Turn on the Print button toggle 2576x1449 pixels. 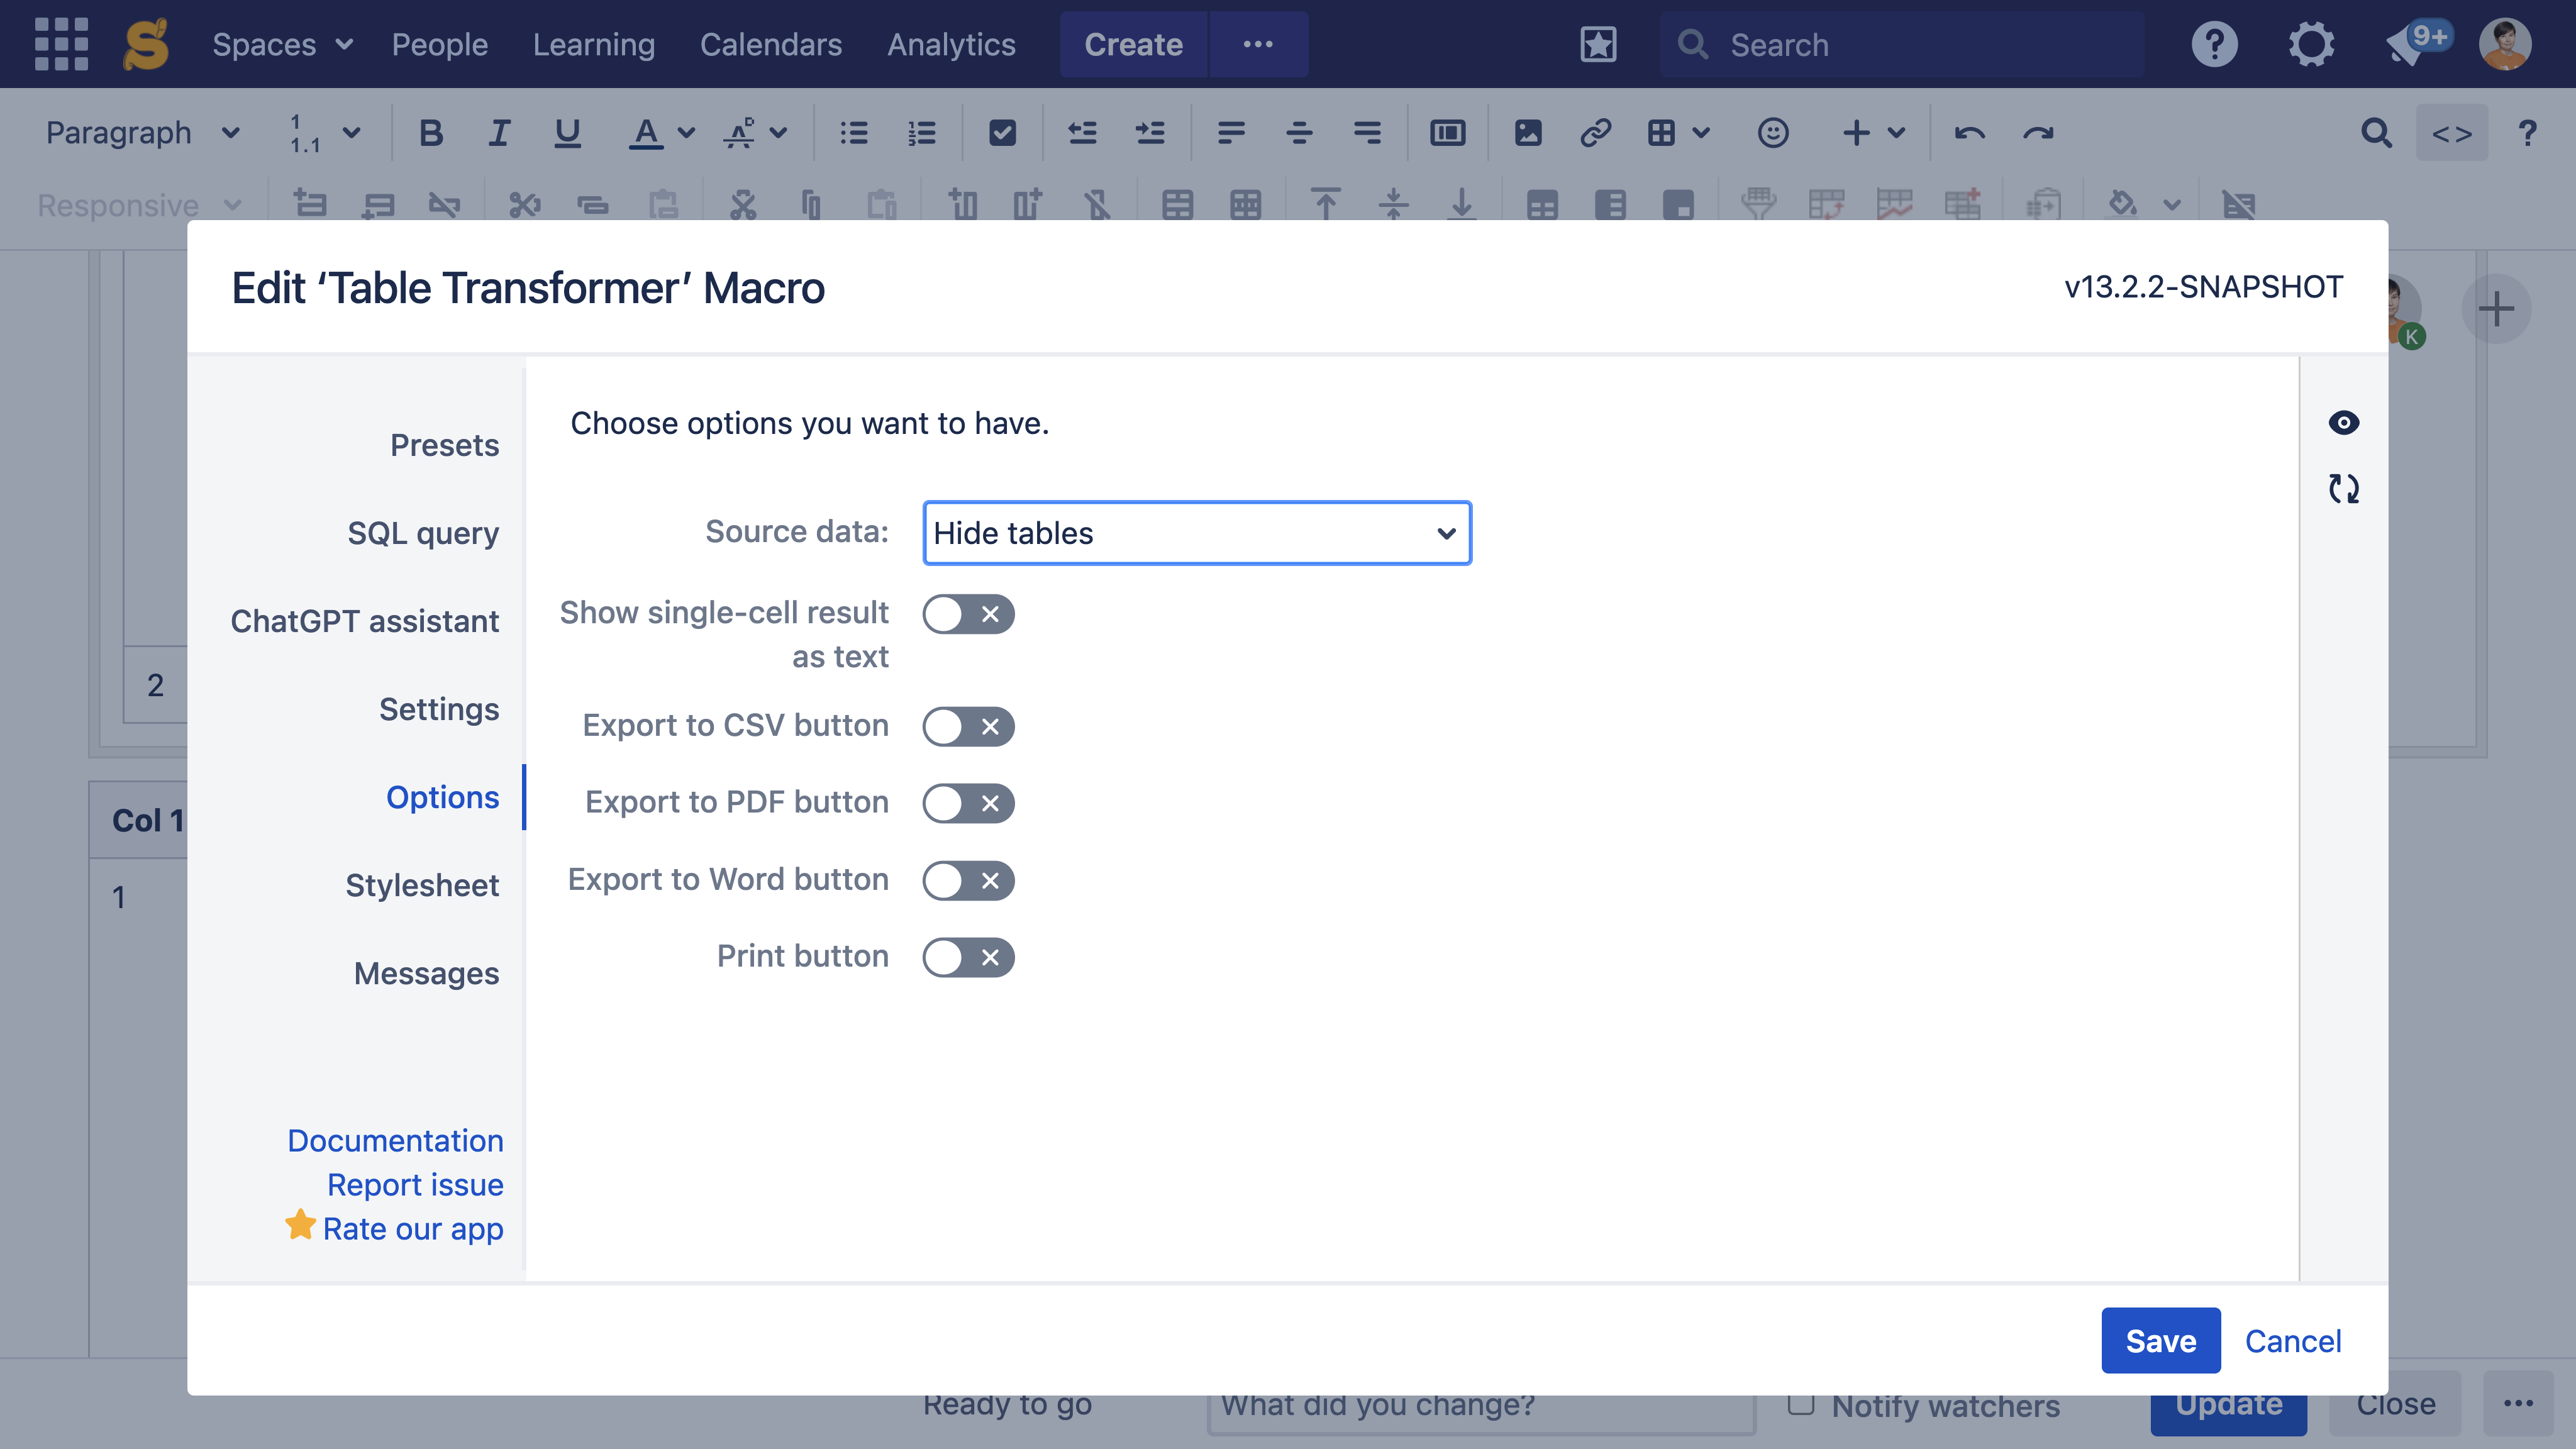tap(967, 957)
